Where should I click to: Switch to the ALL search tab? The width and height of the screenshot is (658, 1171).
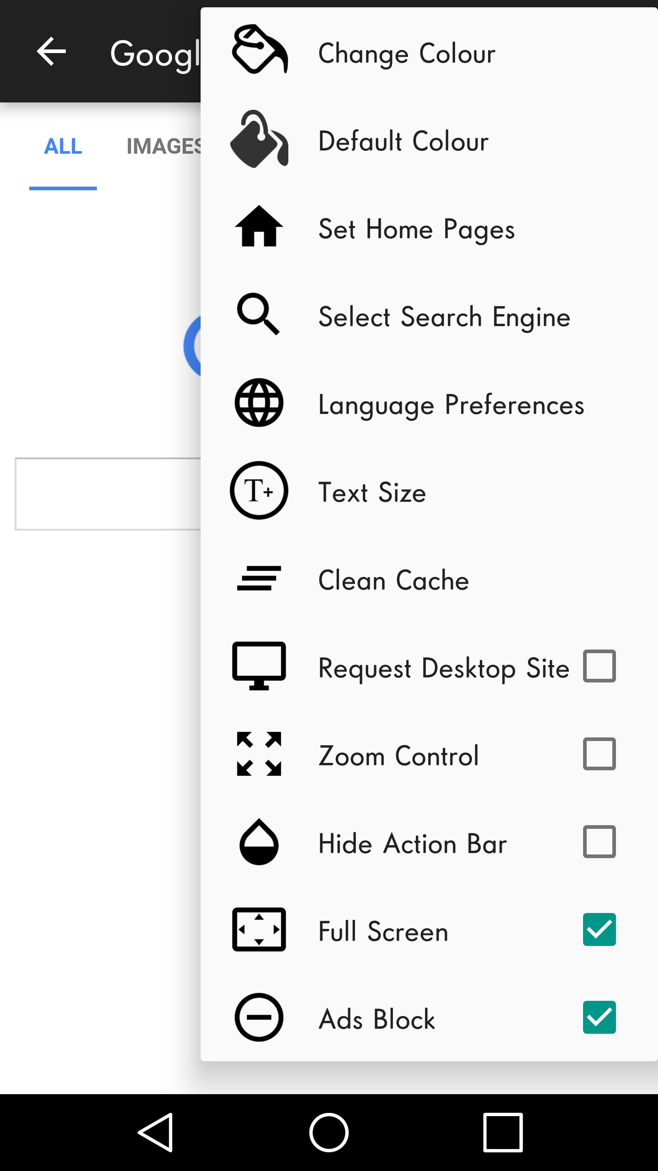(63, 146)
